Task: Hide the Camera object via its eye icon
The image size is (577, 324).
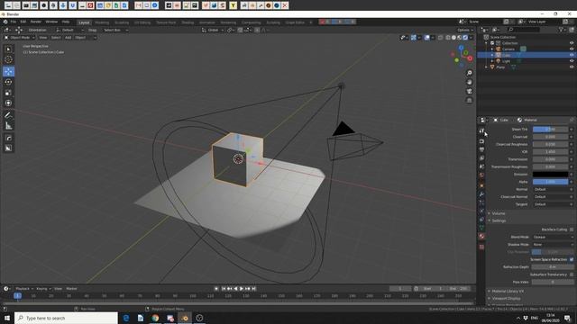Action: pos(572,49)
